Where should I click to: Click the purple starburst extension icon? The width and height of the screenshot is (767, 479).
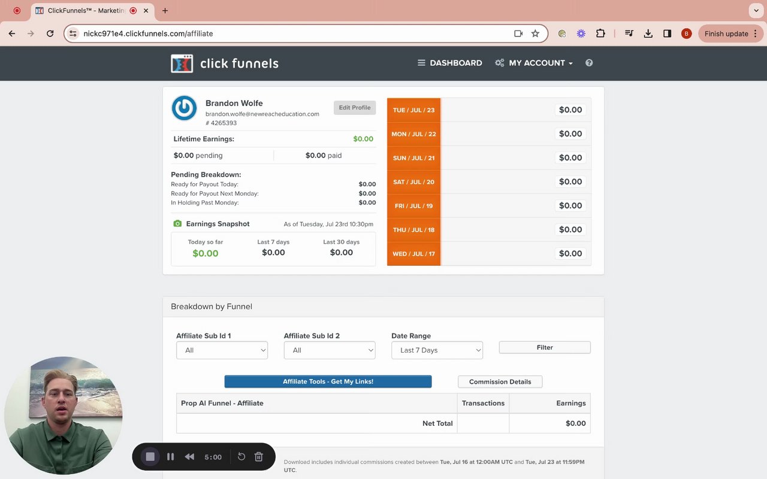(581, 34)
